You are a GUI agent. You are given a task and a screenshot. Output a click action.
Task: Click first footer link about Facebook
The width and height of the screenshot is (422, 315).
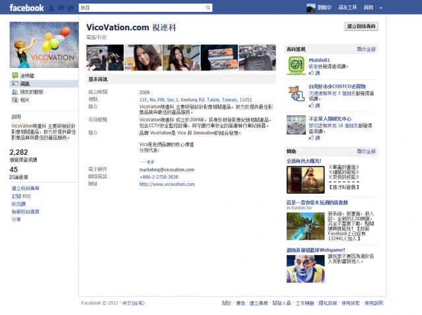(x=226, y=303)
